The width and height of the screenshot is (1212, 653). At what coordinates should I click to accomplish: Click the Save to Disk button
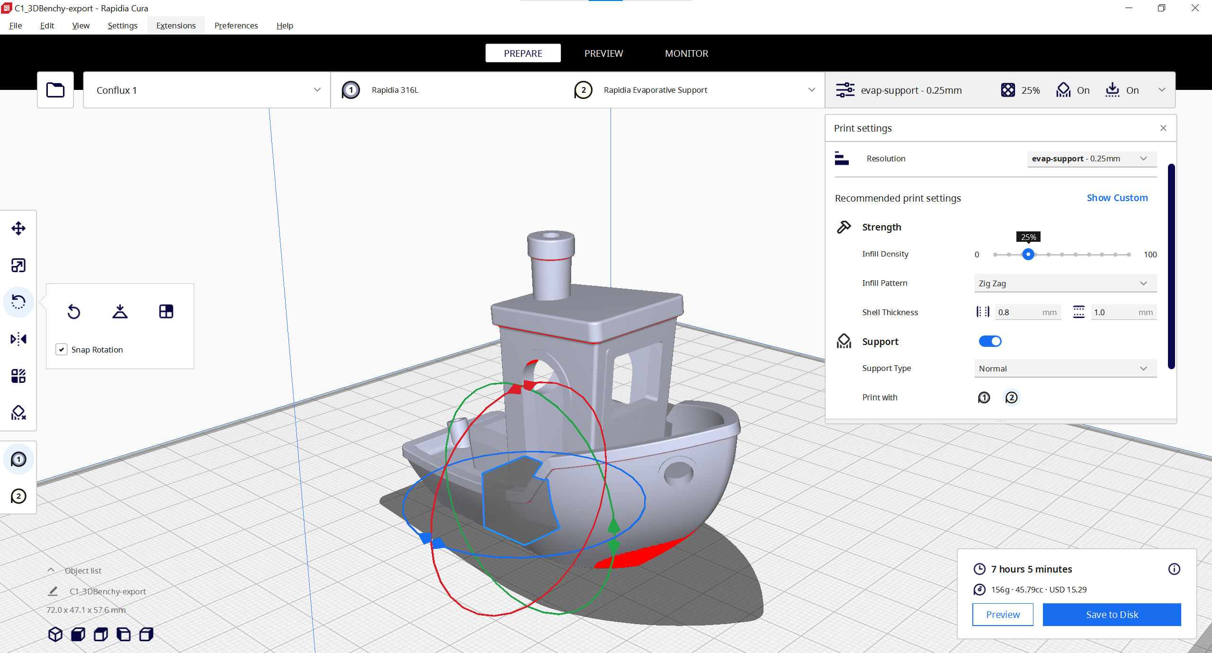(x=1112, y=615)
